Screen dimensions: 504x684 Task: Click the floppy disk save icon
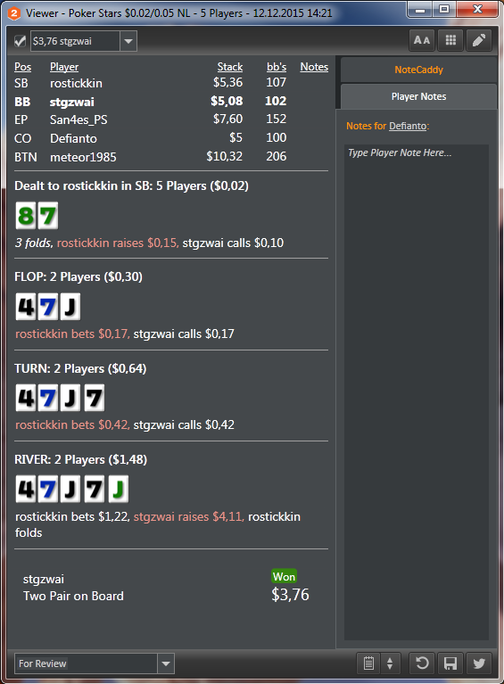(450, 663)
